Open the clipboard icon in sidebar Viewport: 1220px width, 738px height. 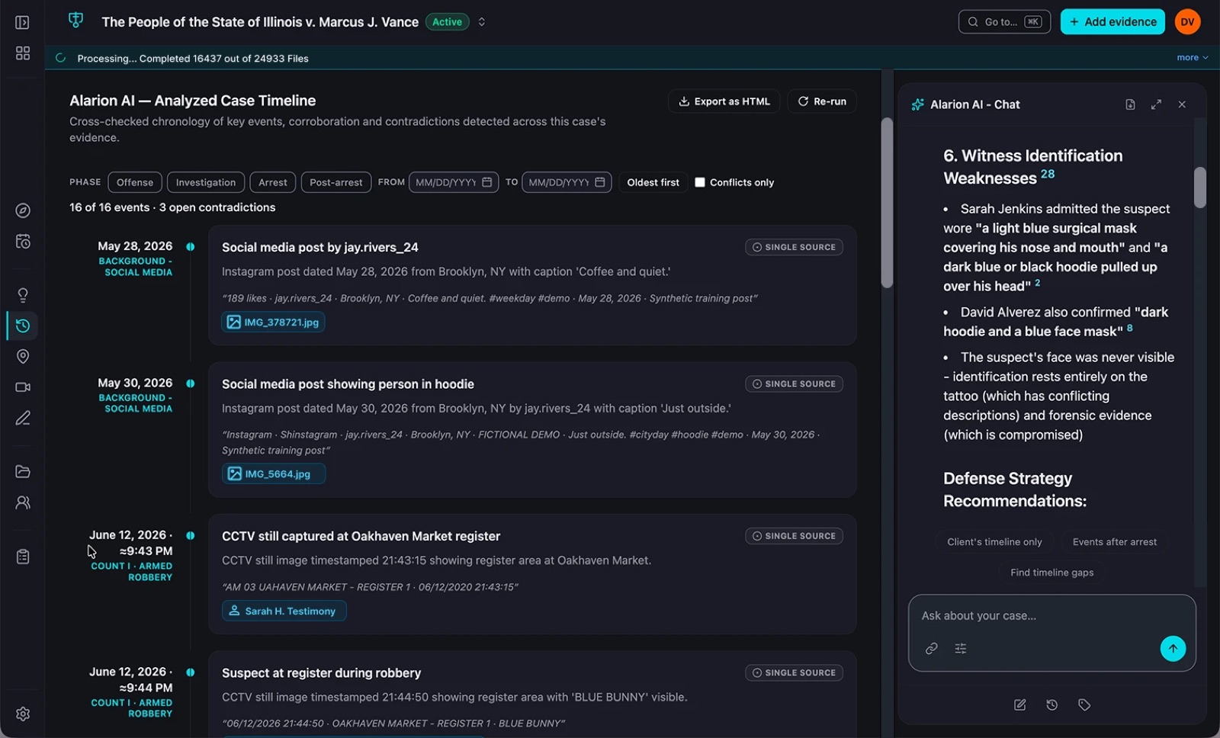point(23,557)
